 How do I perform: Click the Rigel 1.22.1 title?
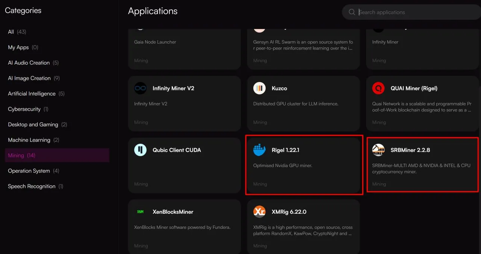(286, 150)
